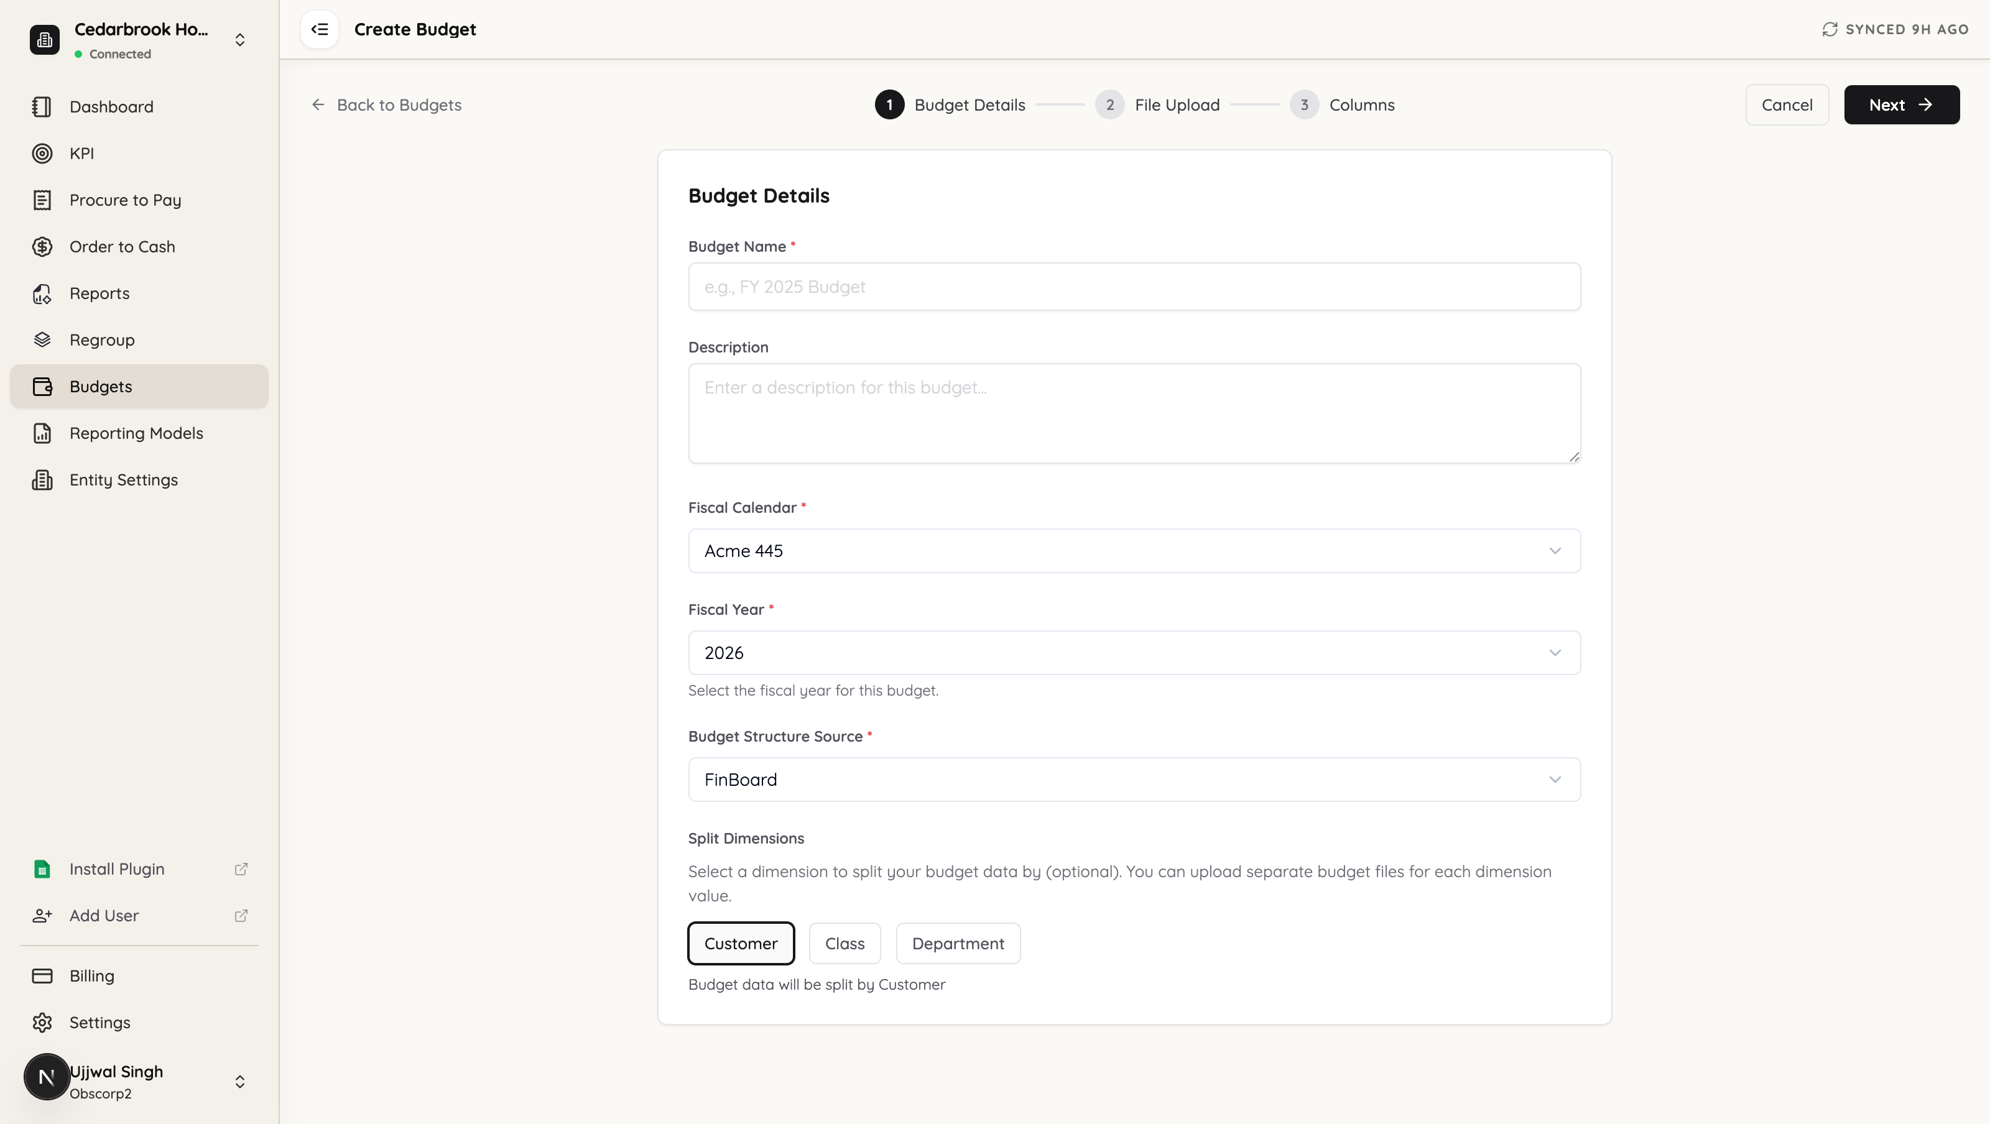Open the Budget Structure Source dropdown
Viewport: 1990px width, 1124px height.
pos(1134,780)
